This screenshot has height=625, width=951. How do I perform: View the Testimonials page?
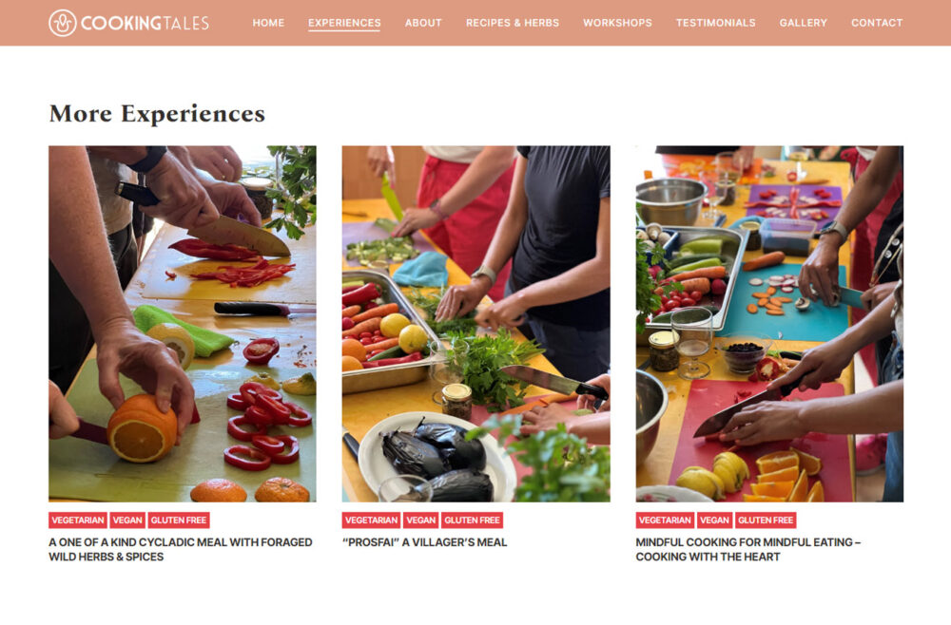[x=716, y=23]
